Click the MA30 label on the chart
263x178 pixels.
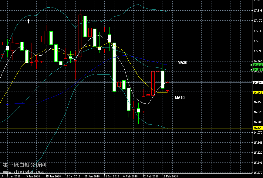click(x=182, y=63)
